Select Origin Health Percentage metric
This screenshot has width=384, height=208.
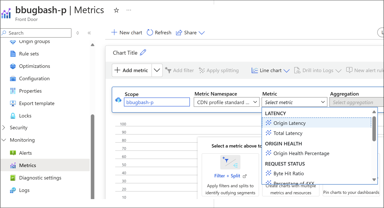click(x=301, y=153)
